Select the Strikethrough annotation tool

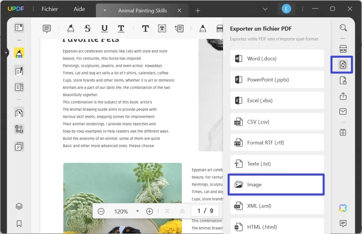(88, 28)
